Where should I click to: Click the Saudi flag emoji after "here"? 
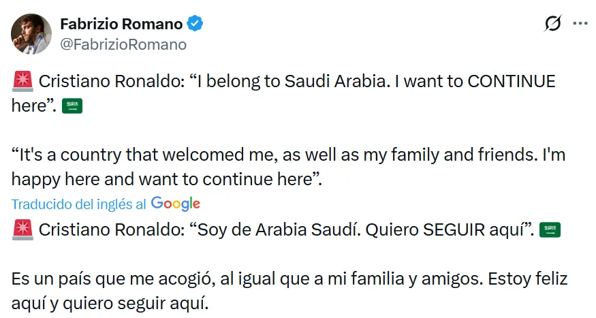72,106
